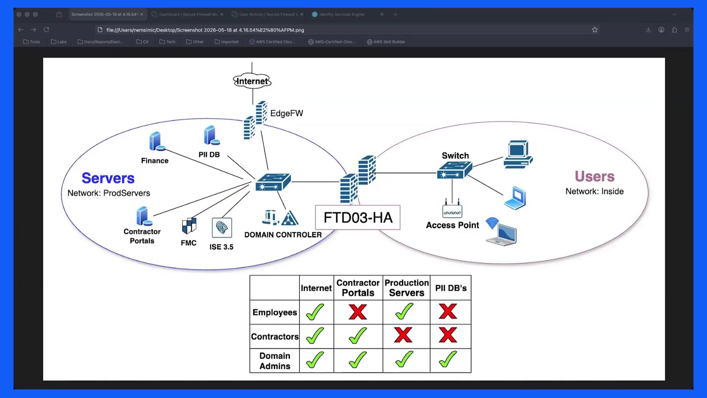Open the browser hamburger menu
This screenshot has height=398, width=707.
687,30
